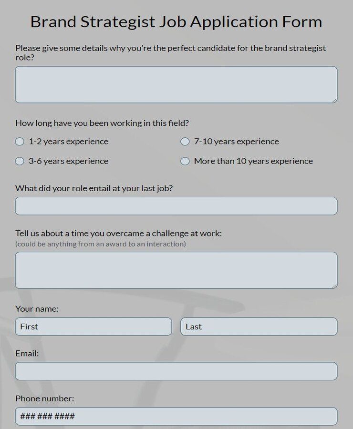Click the phone number field
This screenshot has width=353, height=429.
[176, 416]
